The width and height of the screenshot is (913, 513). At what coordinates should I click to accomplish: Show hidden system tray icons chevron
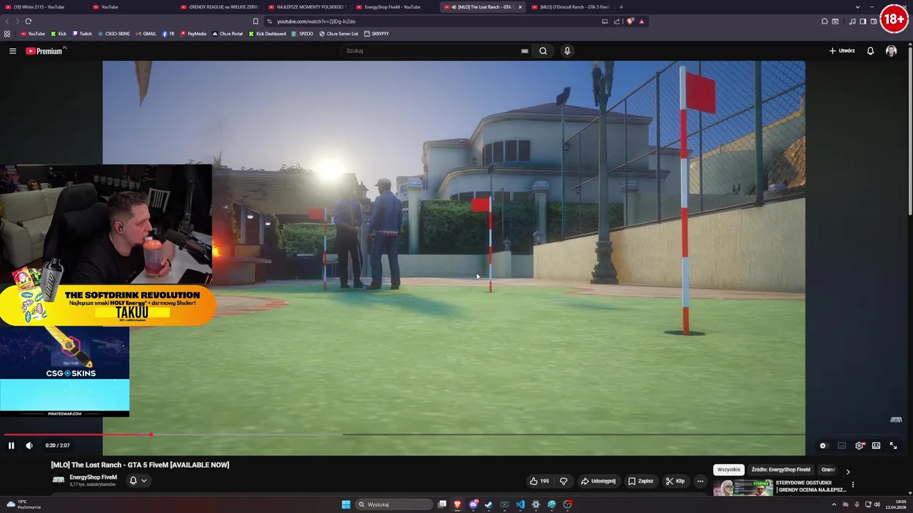(834, 504)
